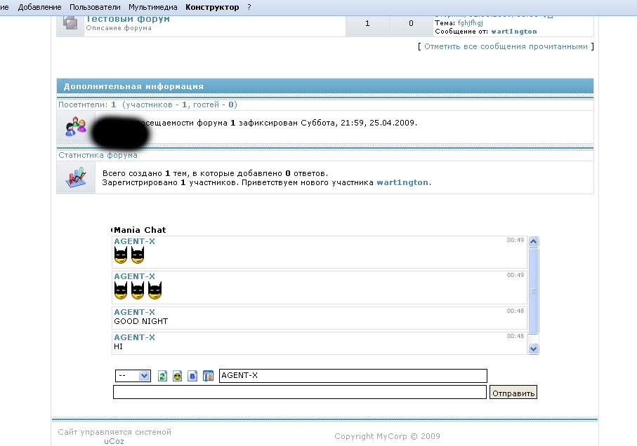This screenshot has width=637, height=446.
Task: Click AGENT-X name above the two batman smileys
Action: tap(134, 241)
